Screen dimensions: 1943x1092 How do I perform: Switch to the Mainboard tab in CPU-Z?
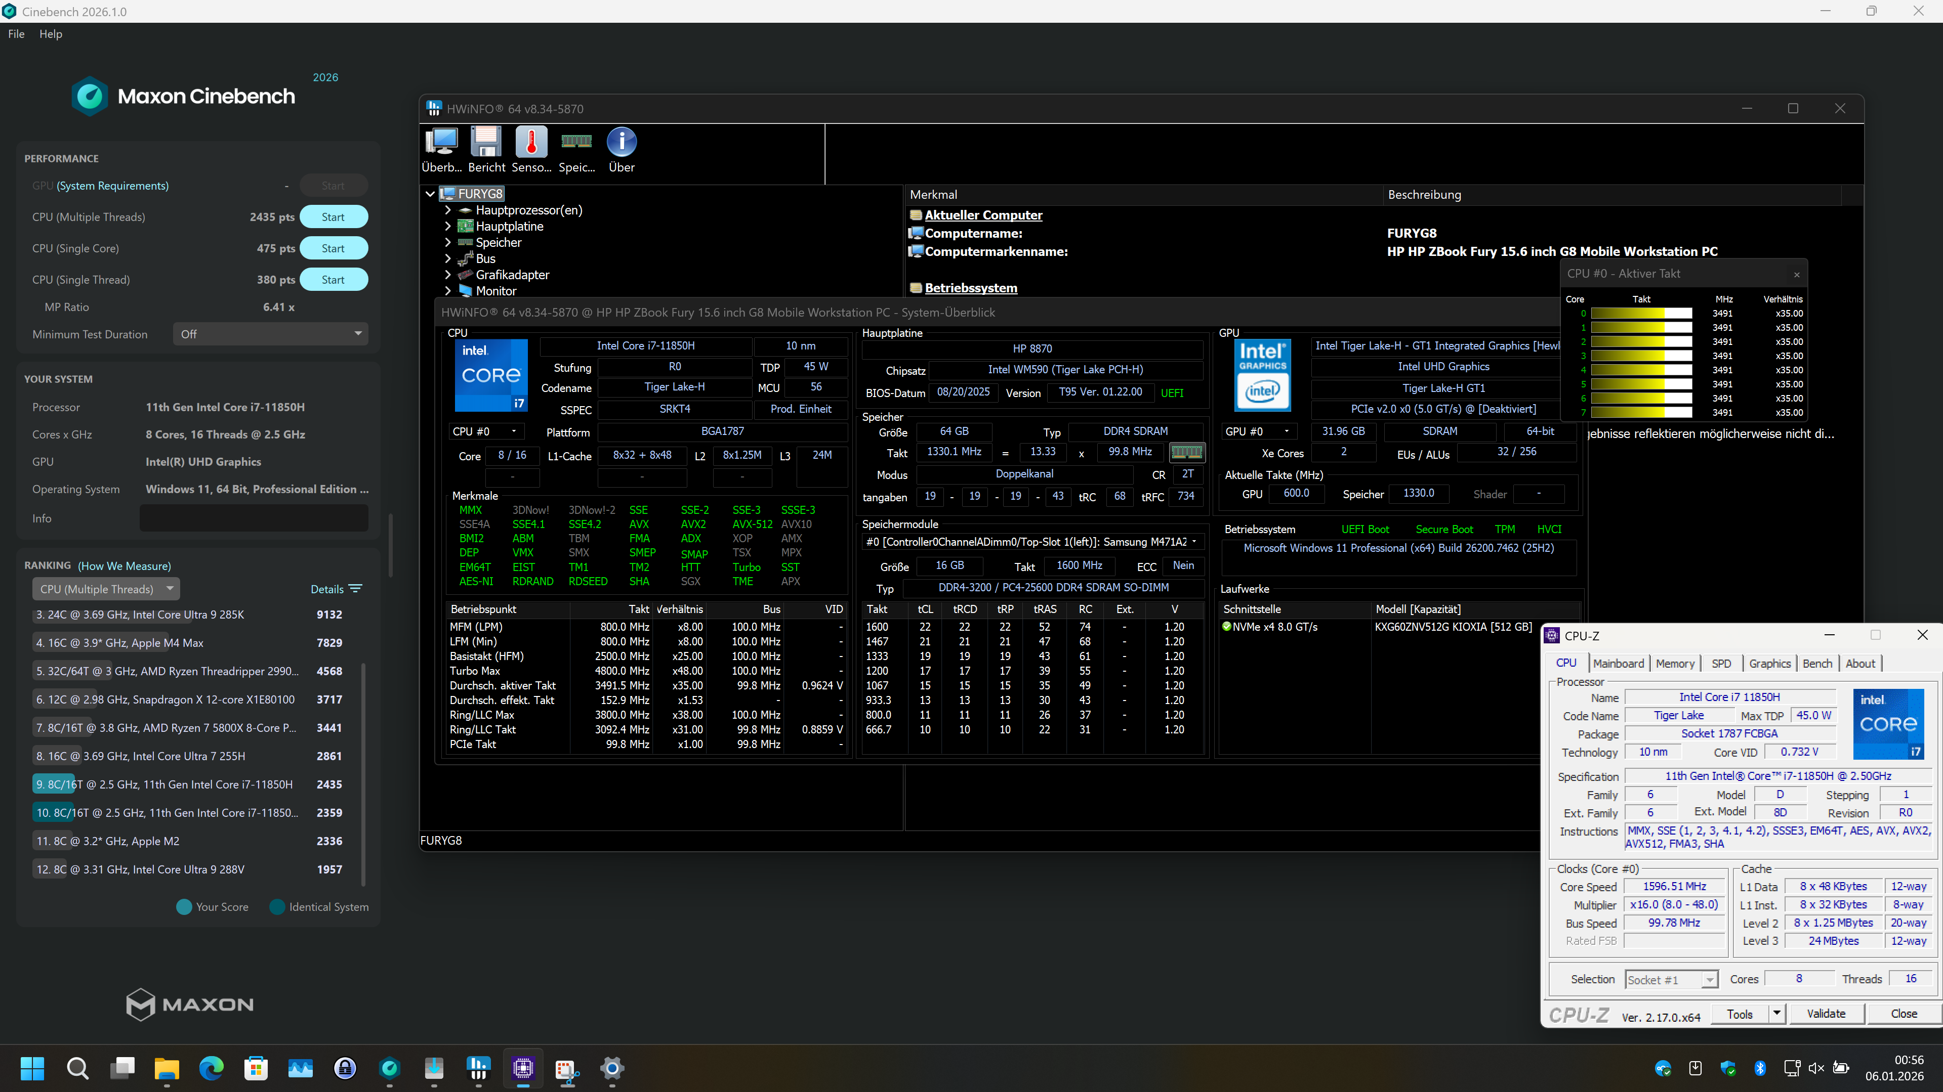1618,663
